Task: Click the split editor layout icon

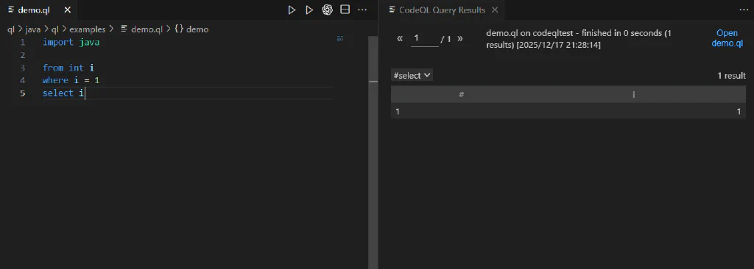Action: 345,10
